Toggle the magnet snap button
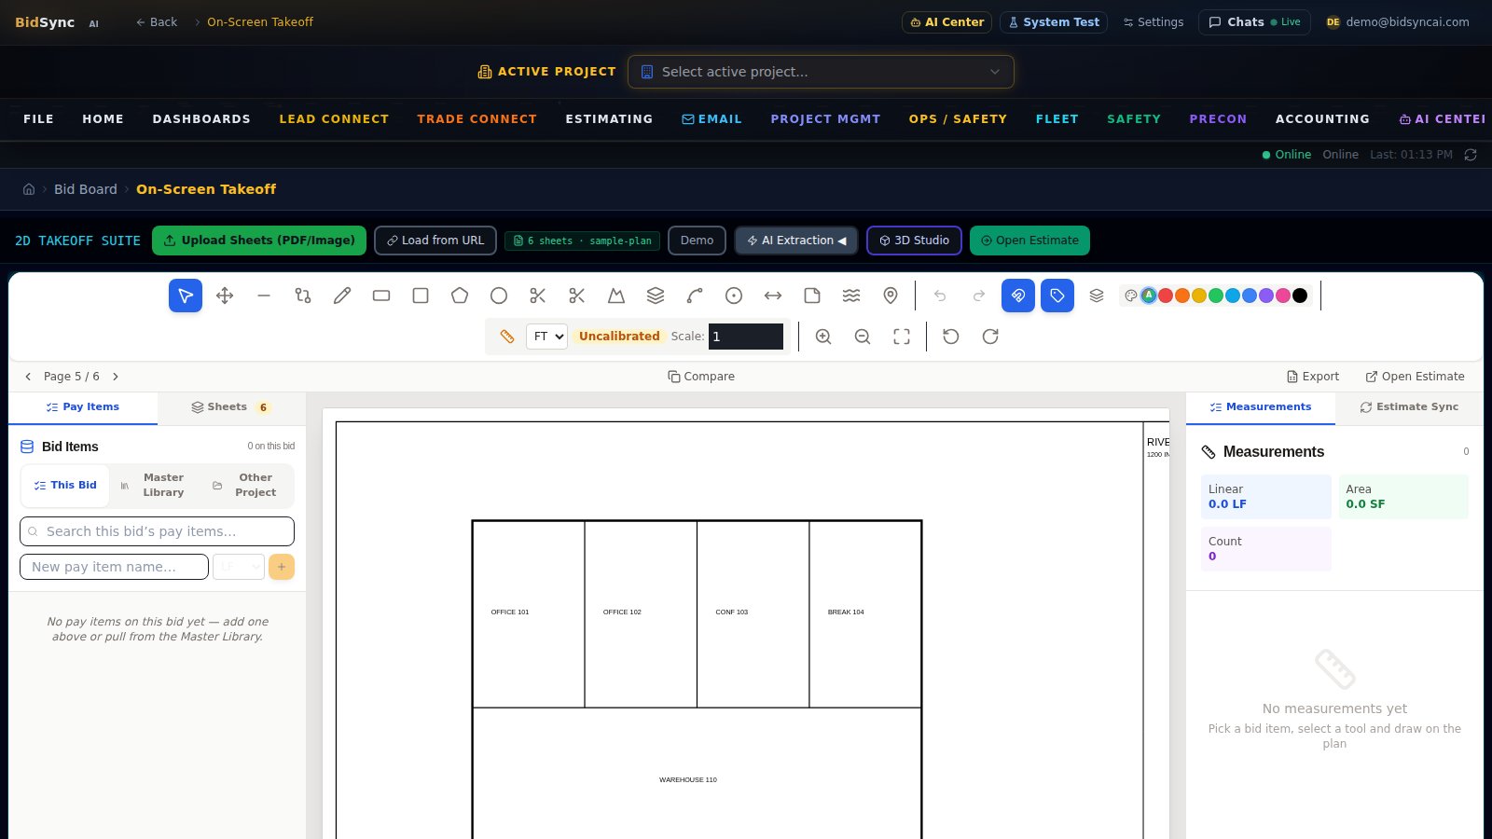The image size is (1492, 839). coord(1018,296)
